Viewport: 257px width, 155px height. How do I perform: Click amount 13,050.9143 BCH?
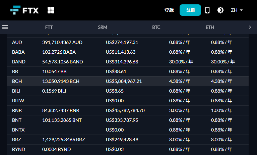61,81
